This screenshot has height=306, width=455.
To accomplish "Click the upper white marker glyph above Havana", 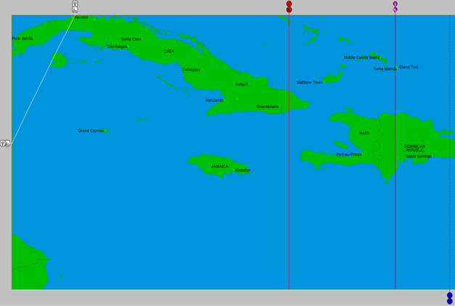I will tap(75, 4).
